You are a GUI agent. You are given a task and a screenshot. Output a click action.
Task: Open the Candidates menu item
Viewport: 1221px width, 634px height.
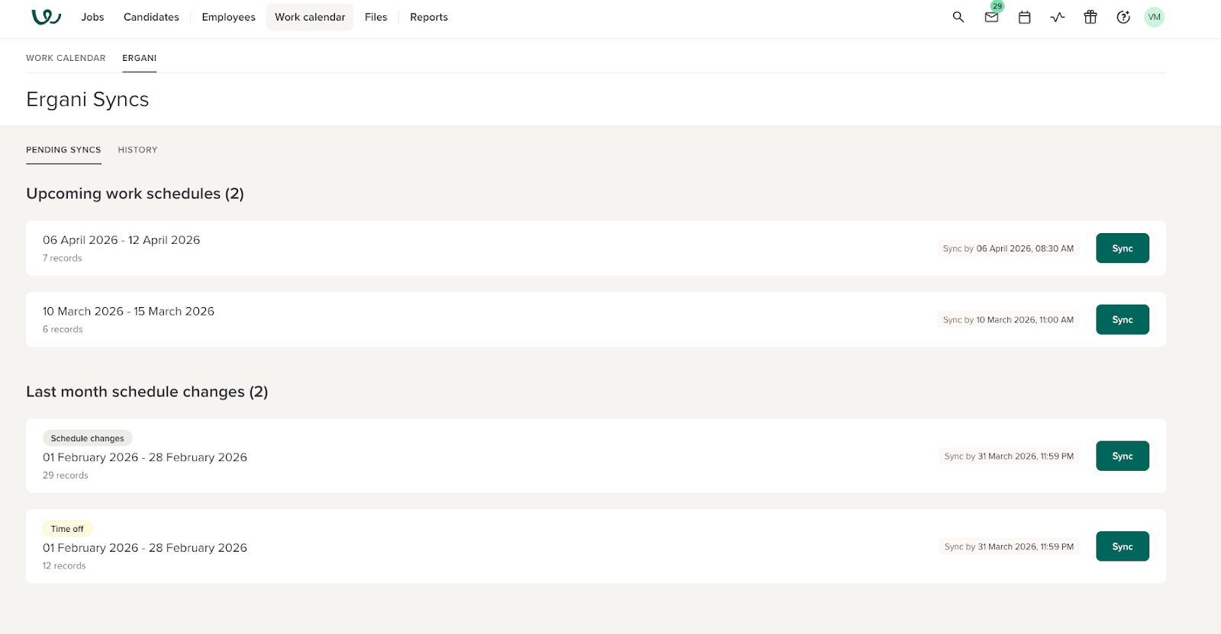[x=151, y=17]
